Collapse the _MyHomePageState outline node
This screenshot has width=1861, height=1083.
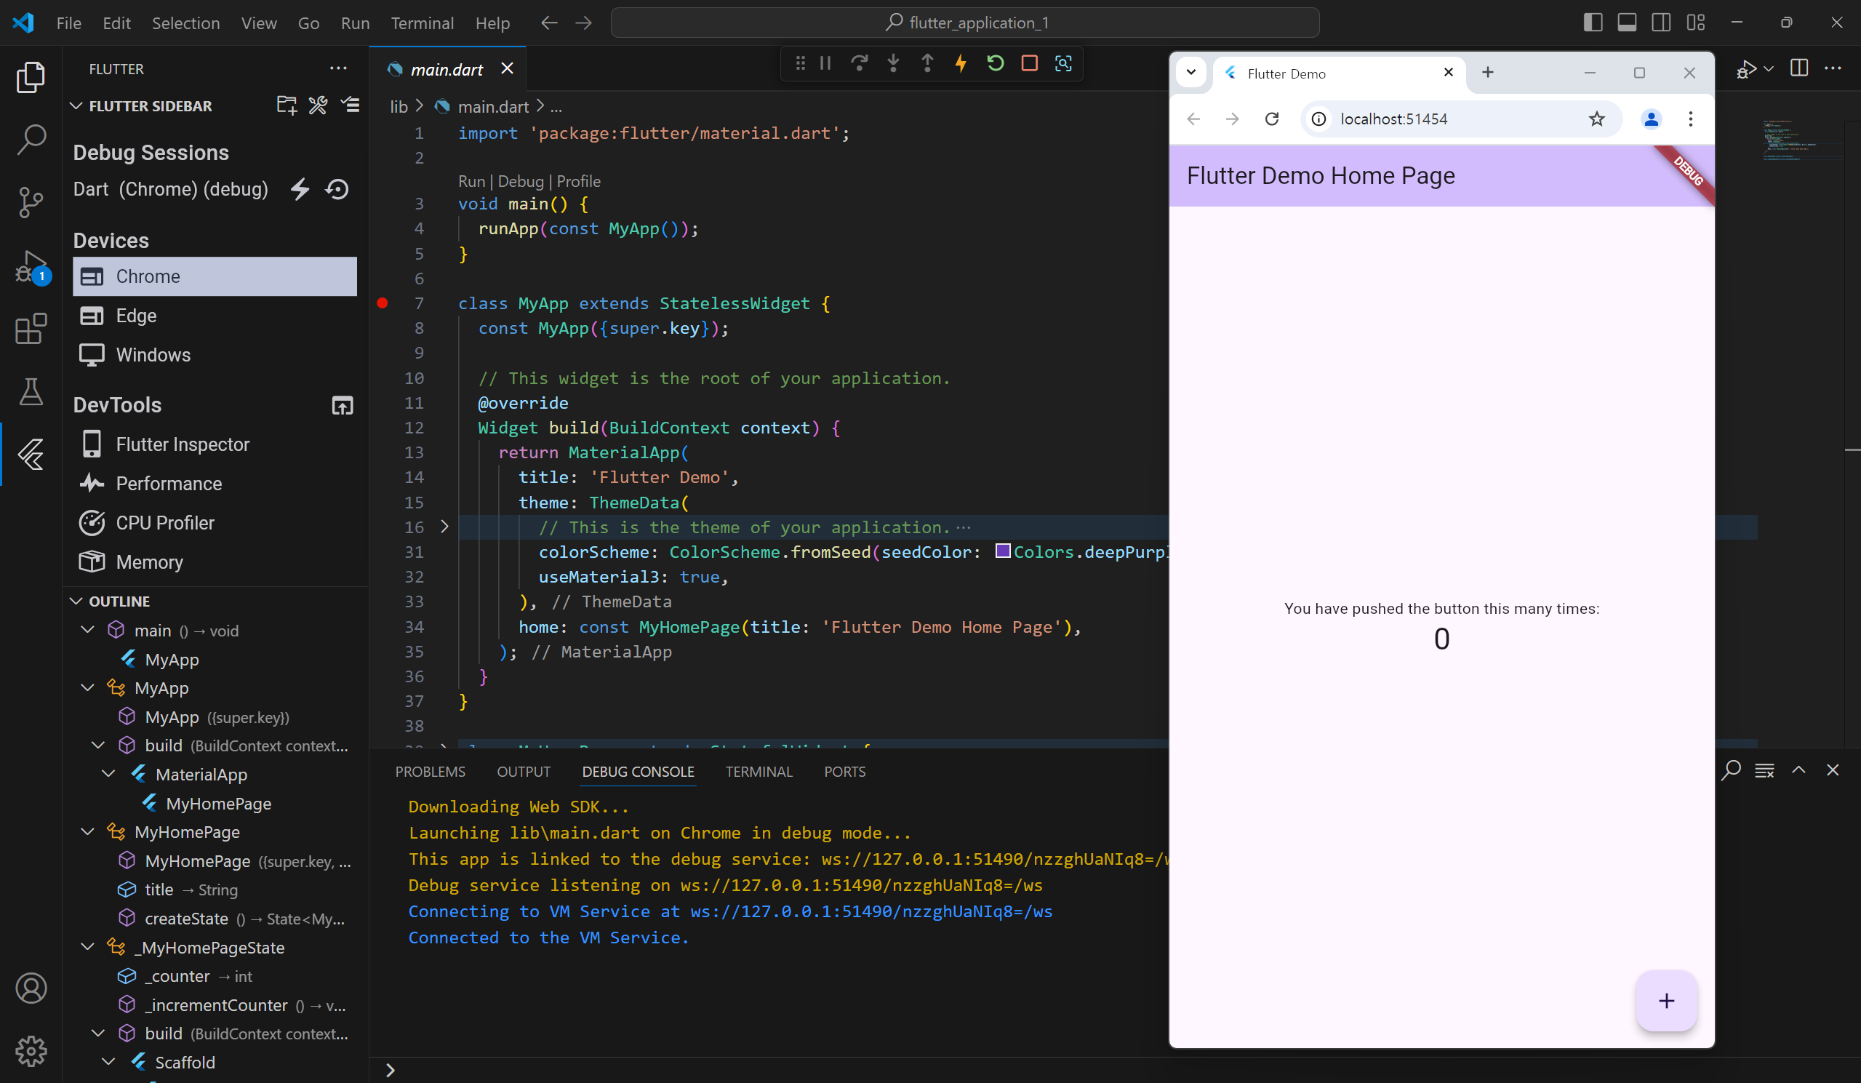pos(87,947)
